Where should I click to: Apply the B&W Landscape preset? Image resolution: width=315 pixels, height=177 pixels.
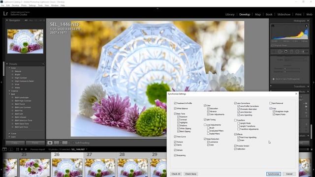pos(22,97)
